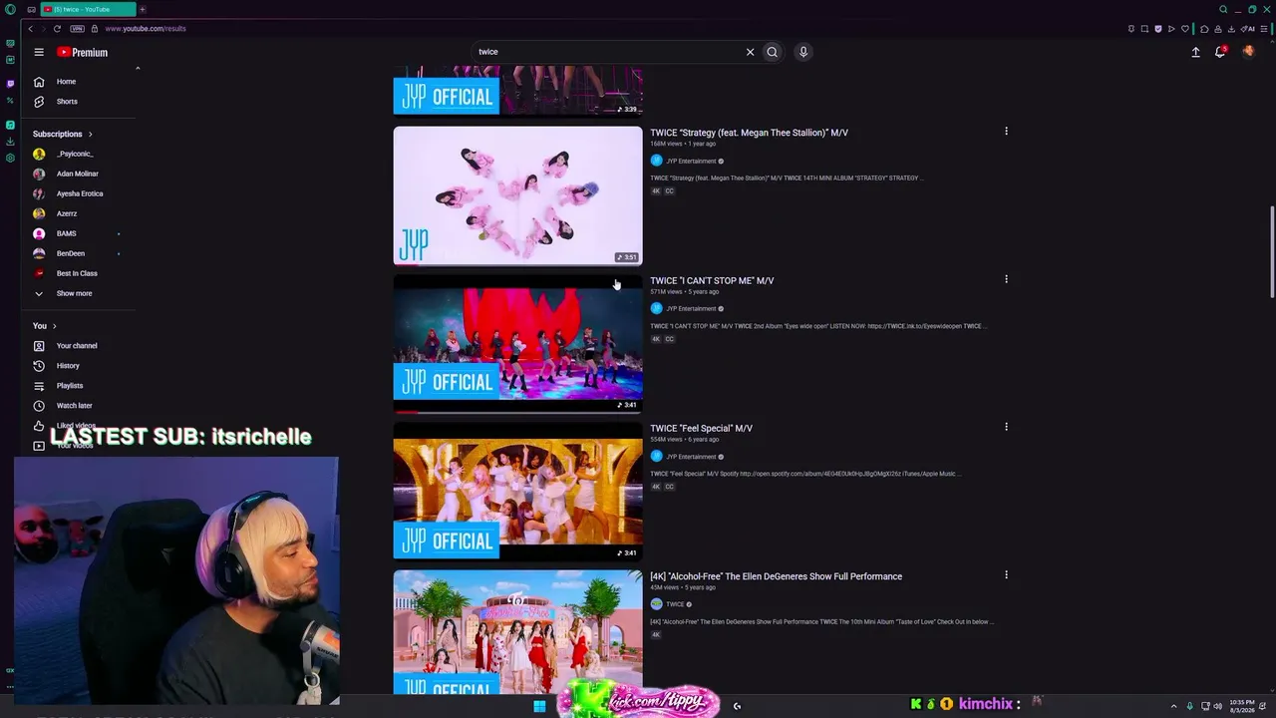The image size is (1276, 718).
Task: Open a new browser tab
Action: (143, 9)
